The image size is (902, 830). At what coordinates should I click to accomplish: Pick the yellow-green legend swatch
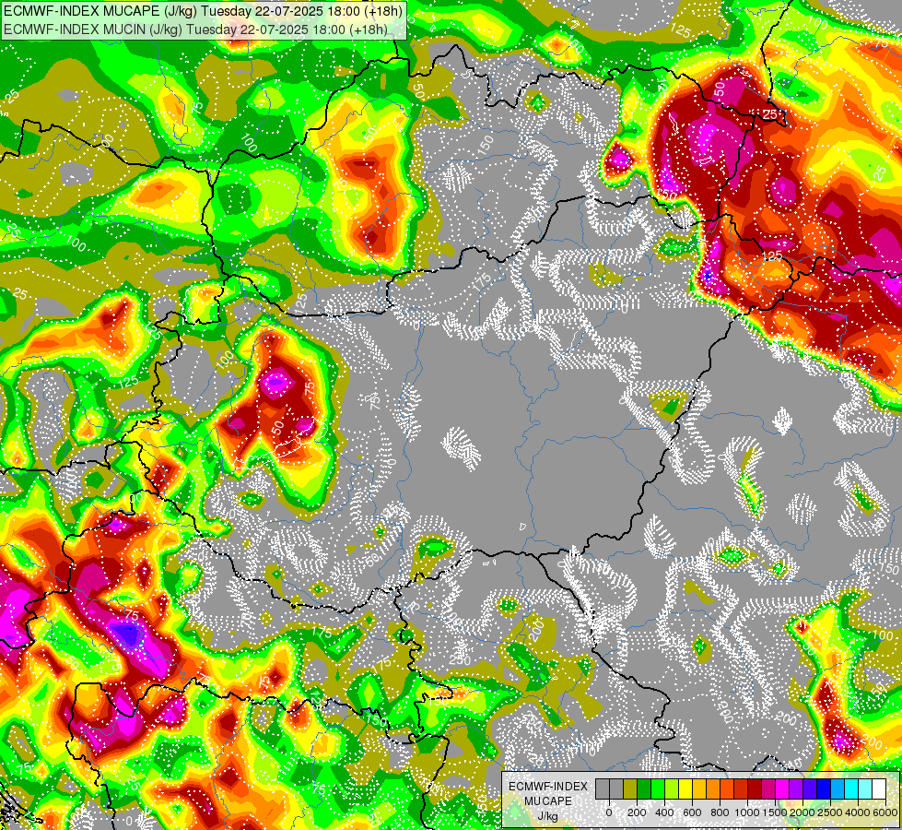pyautogui.click(x=672, y=788)
